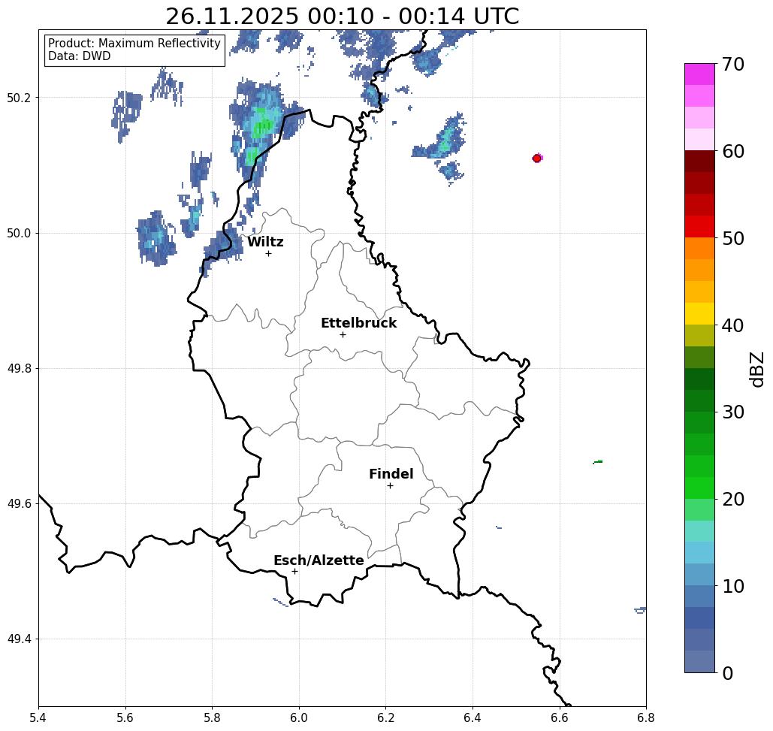Click latitude tick label 49.8
The image size is (773, 731).
pyautogui.click(x=19, y=368)
